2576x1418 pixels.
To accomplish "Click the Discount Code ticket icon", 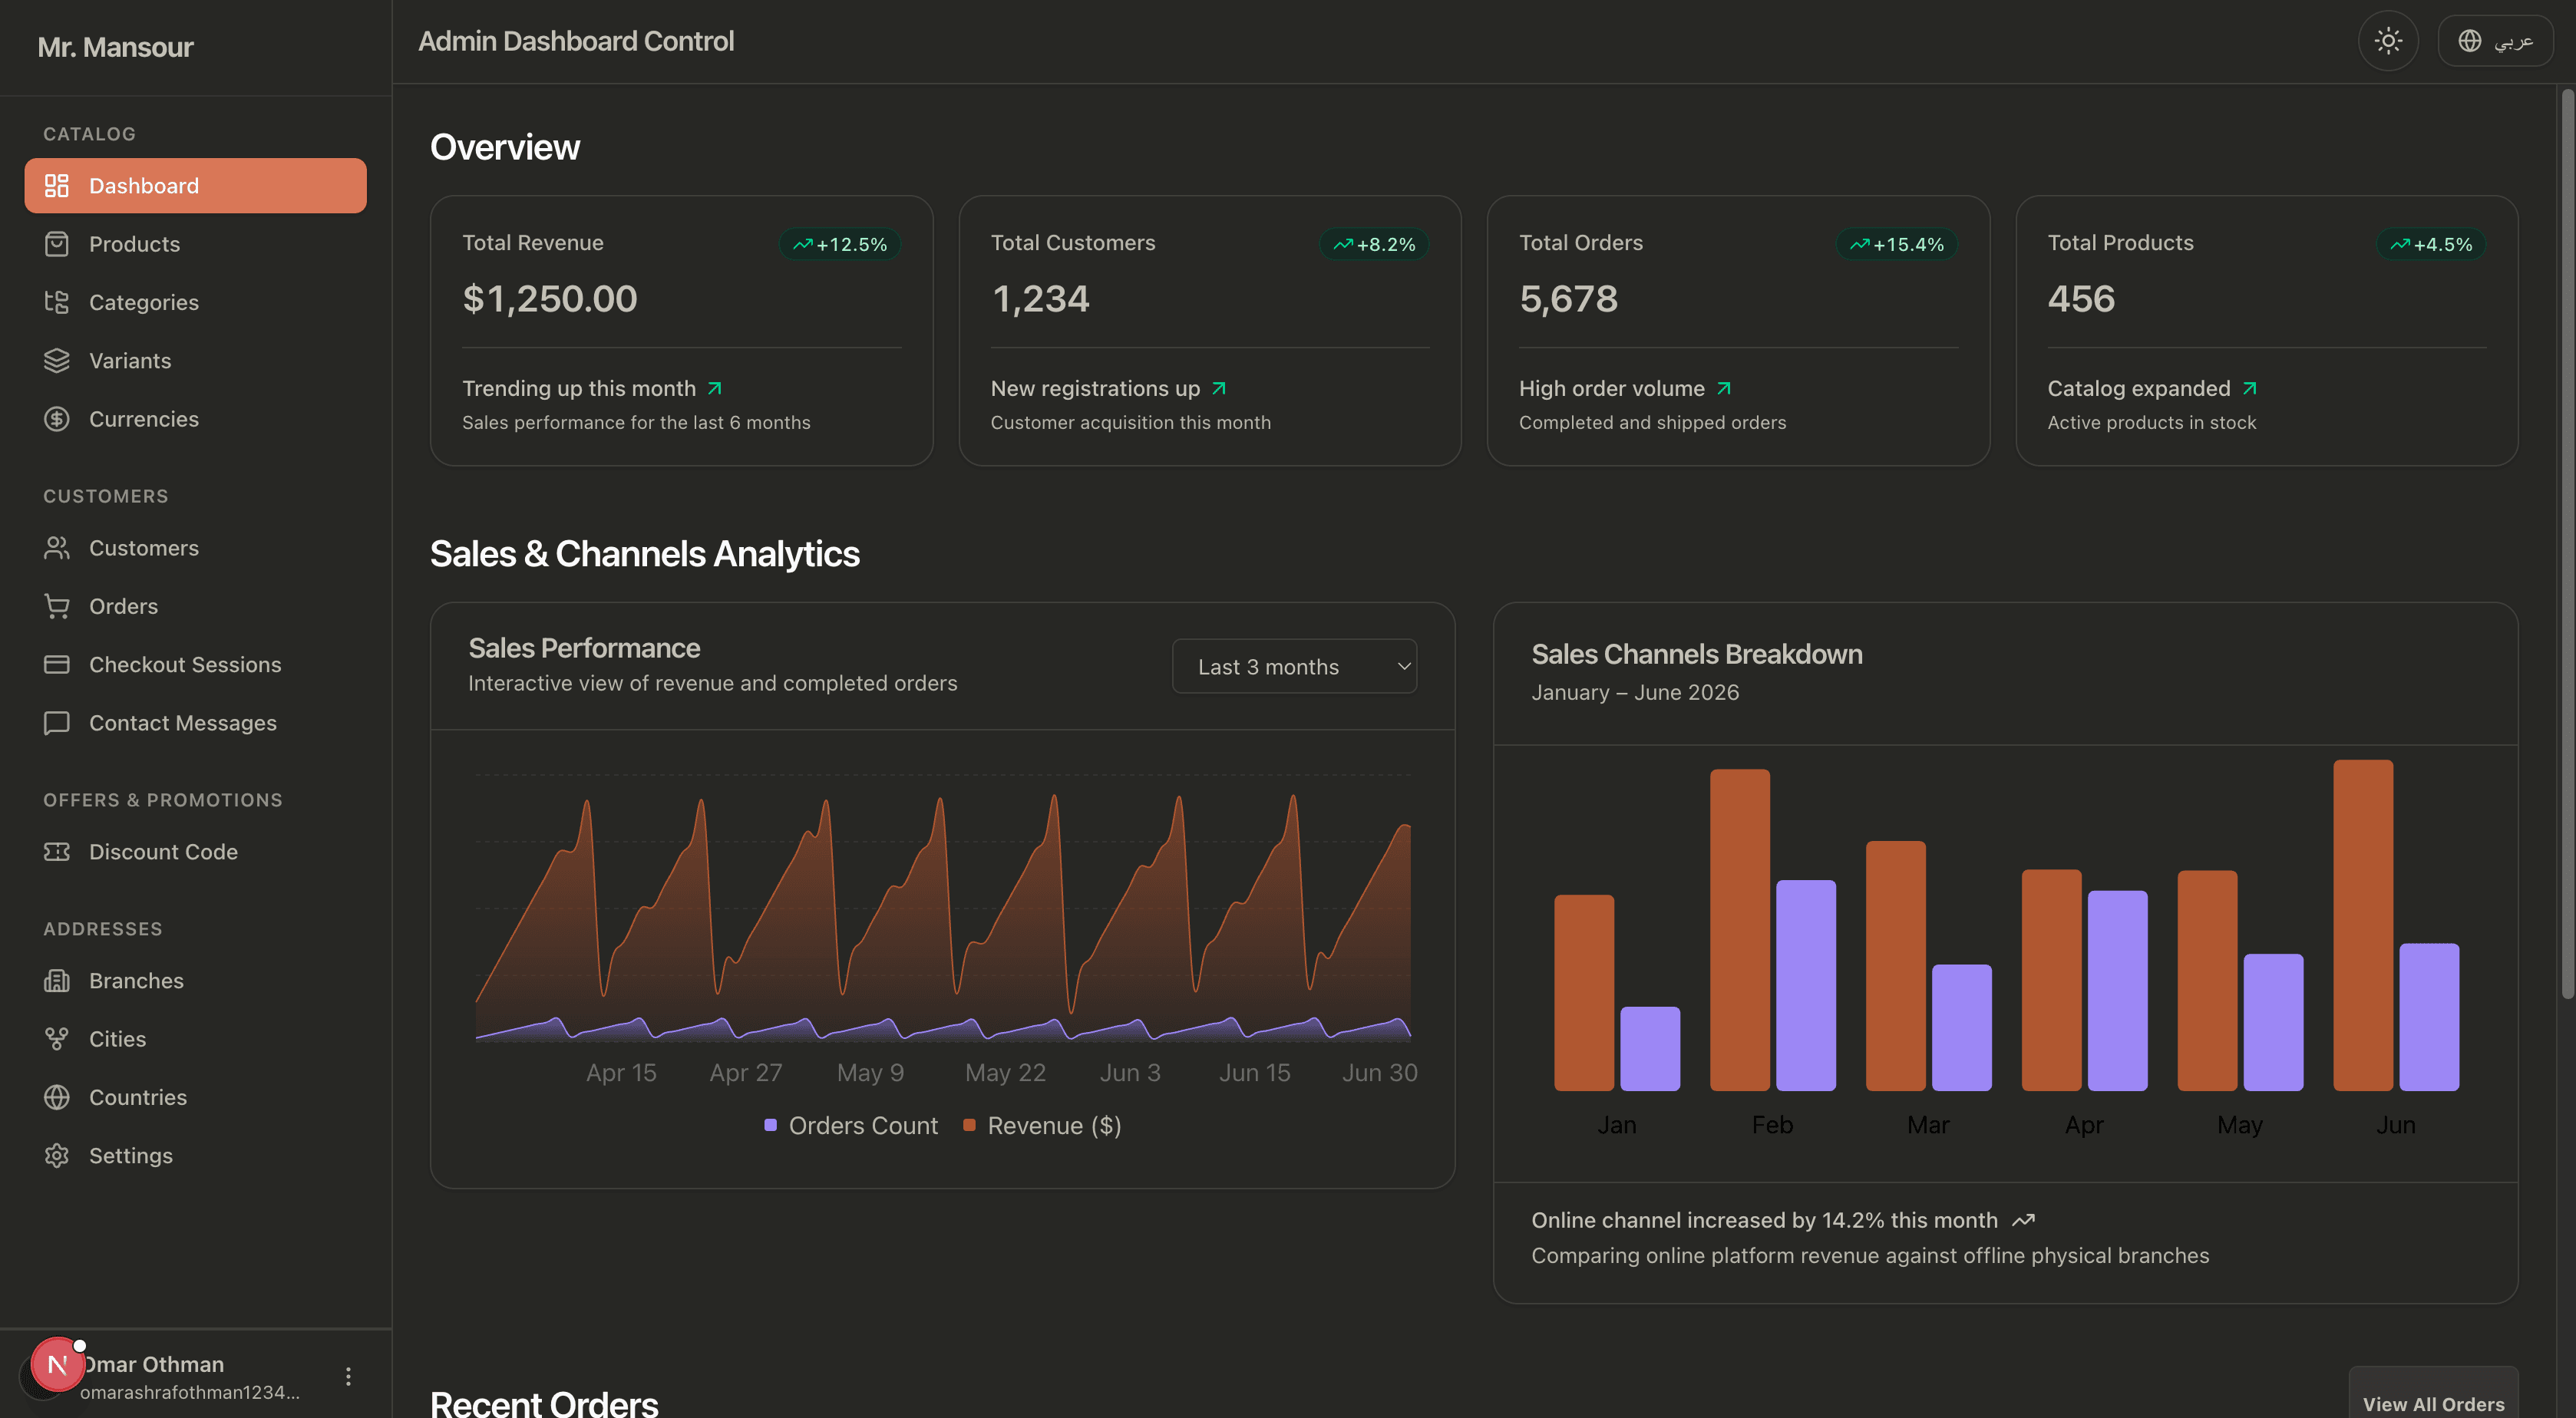I will 57,852.
